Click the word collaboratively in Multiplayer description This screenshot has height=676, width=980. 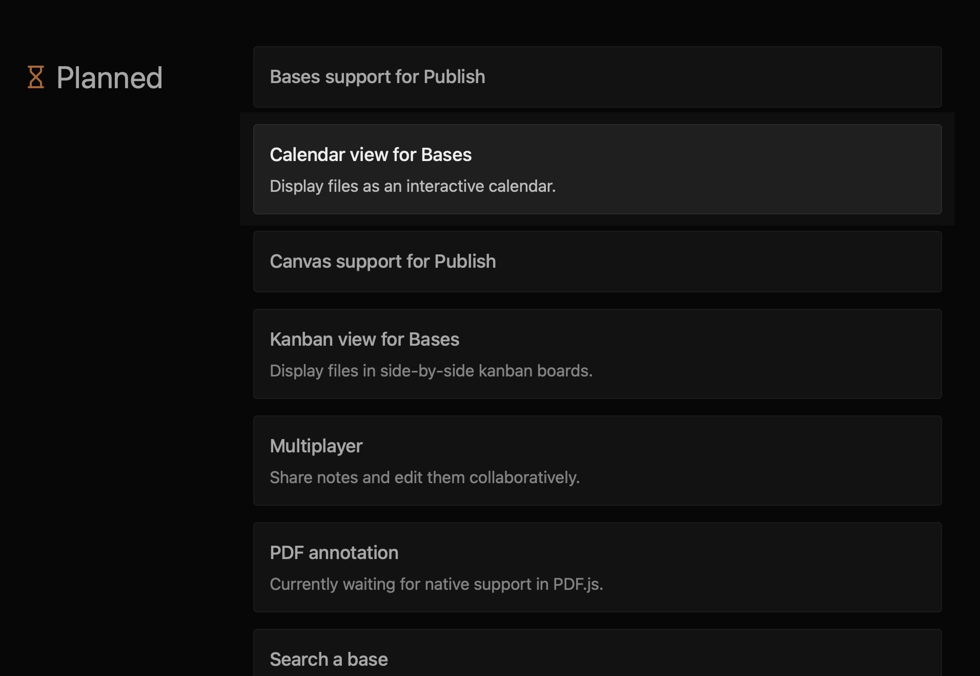pyautogui.click(x=524, y=478)
